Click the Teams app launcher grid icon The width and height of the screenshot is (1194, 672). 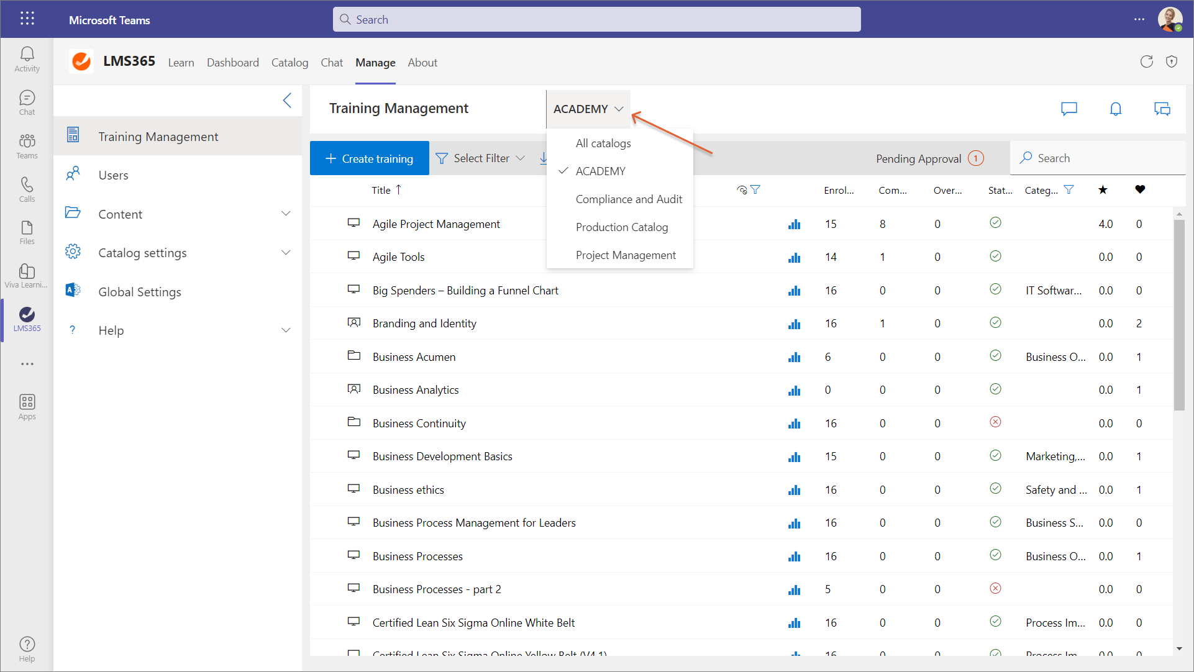point(27,19)
